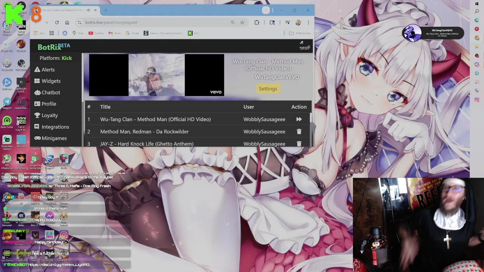This screenshot has height=272, width=484.
Task: Select the Title column header
Action: click(105, 107)
